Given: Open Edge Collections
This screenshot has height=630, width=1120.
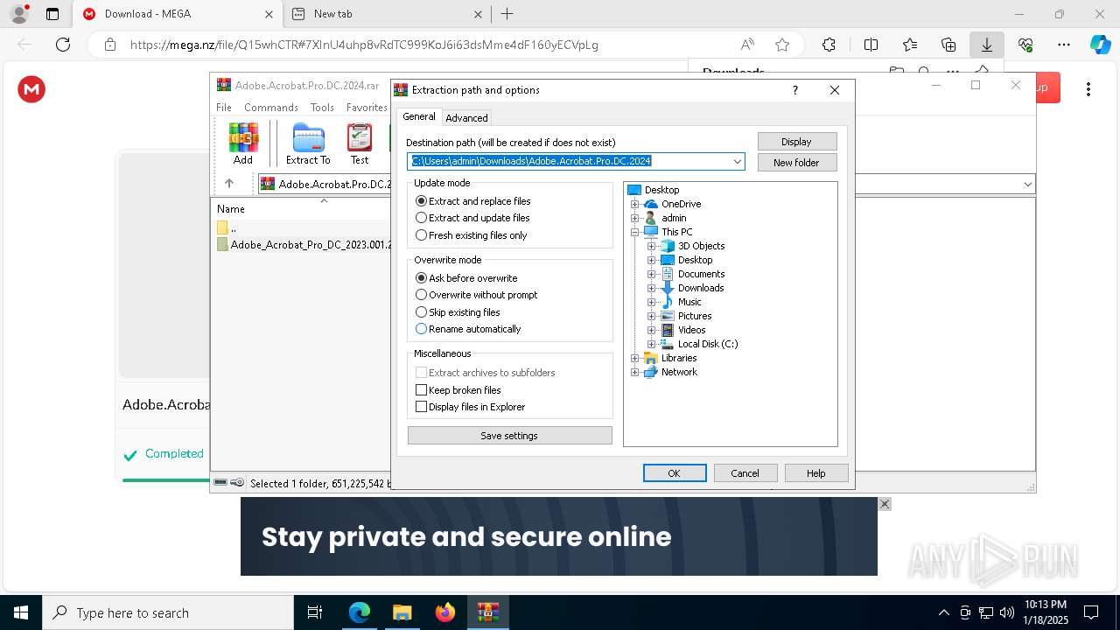Looking at the screenshot, I should [948, 45].
